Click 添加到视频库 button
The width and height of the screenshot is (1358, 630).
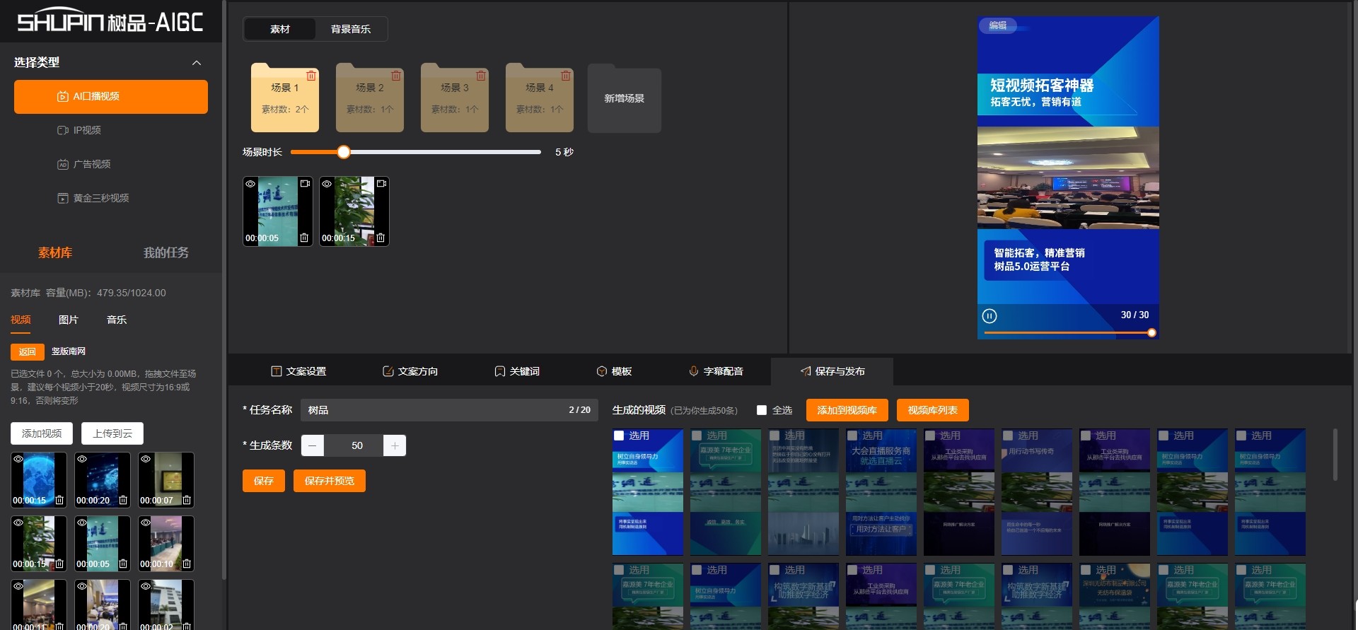coord(847,410)
